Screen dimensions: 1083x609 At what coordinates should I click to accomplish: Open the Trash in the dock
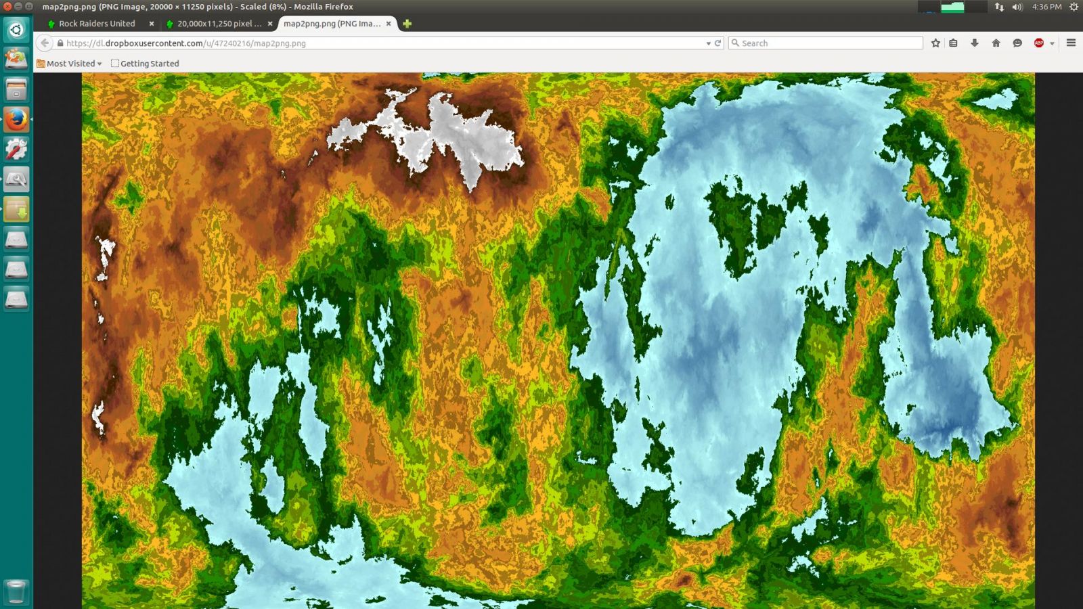(x=16, y=591)
